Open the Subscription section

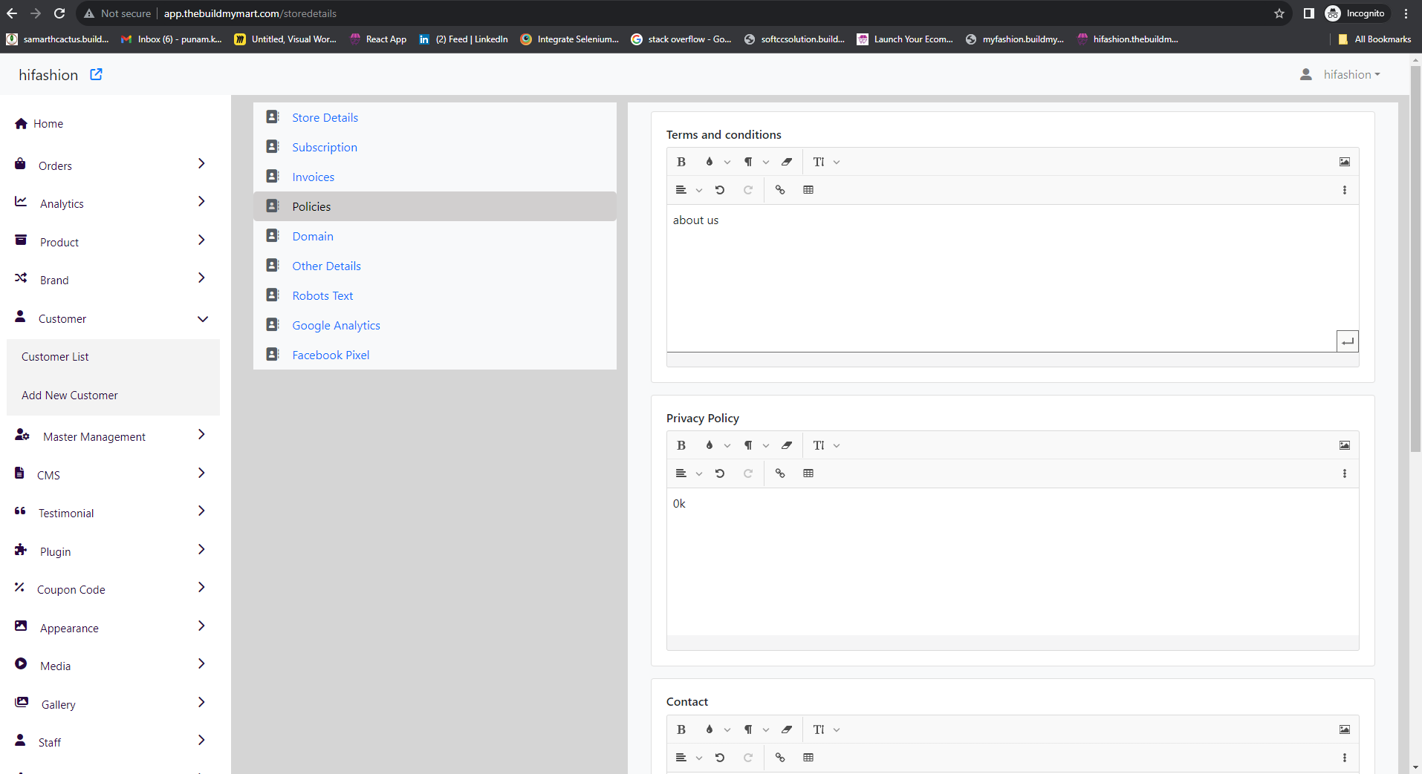[325, 147]
